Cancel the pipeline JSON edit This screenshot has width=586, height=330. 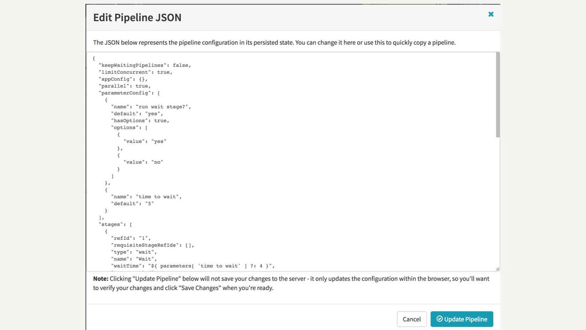411,319
